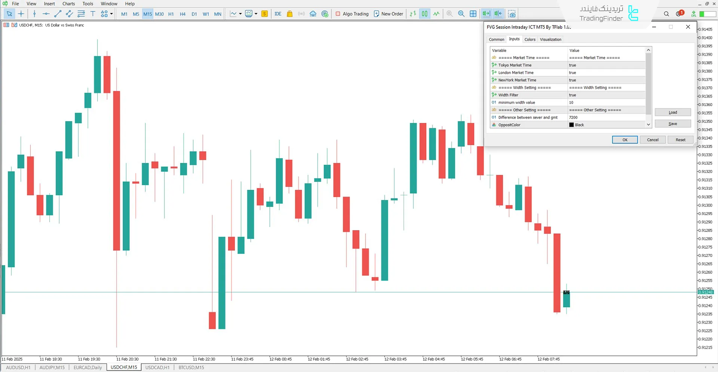Toggle the chart shift from right edge
This screenshot has width=718, height=372.
pos(498,14)
